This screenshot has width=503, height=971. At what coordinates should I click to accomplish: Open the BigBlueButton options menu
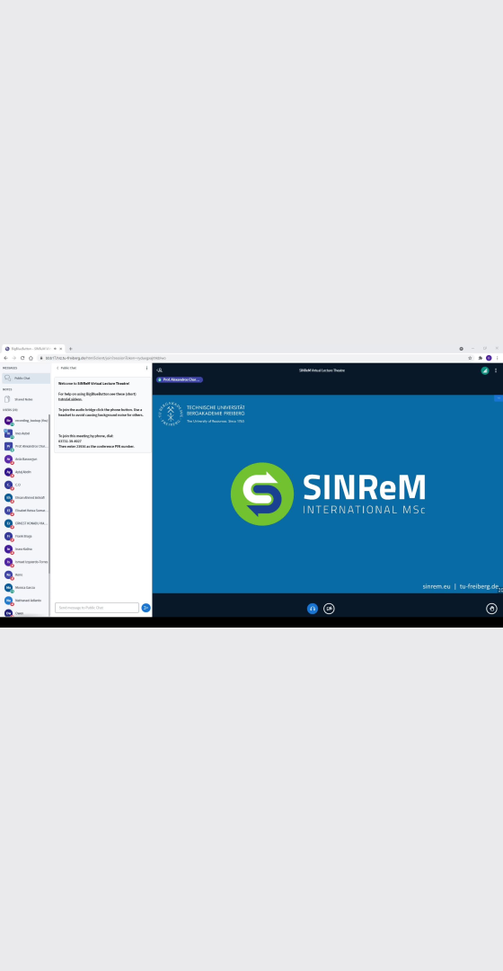[x=496, y=370]
